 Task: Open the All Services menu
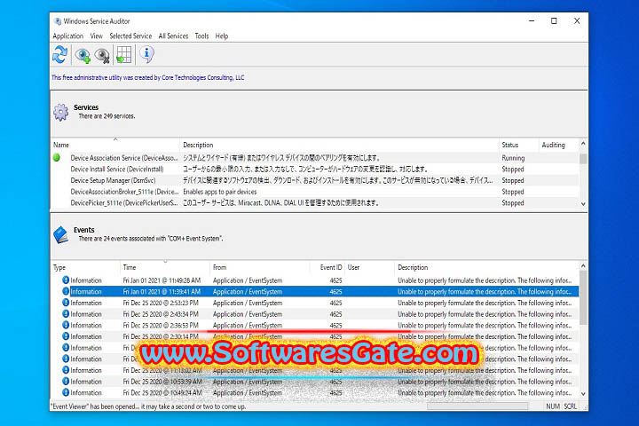tap(173, 35)
